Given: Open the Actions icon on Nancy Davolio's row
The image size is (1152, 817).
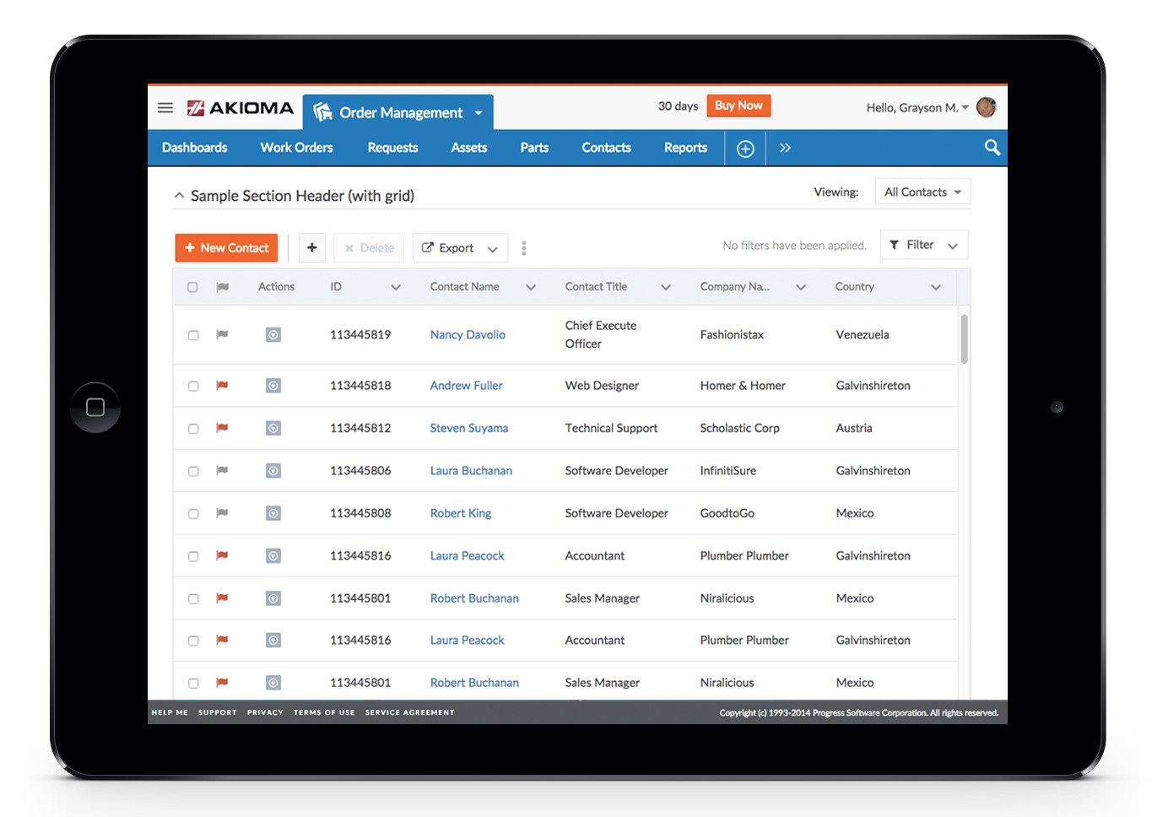Looking at the screenshot, I should tap(273, 334).
